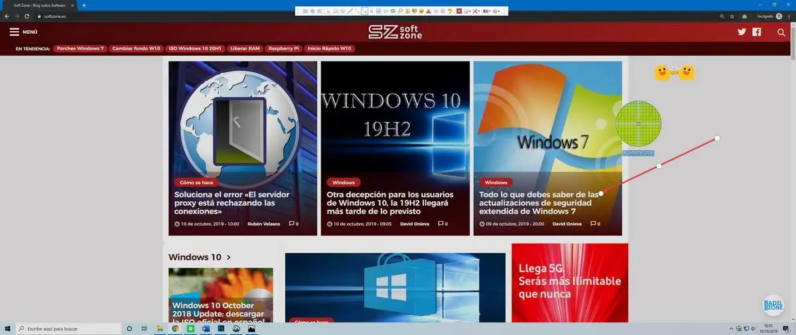Open the Cambiar fondo W10 trending tag
Image resolution: width=796 pixels, height=335 pixels.
(137, 48)
